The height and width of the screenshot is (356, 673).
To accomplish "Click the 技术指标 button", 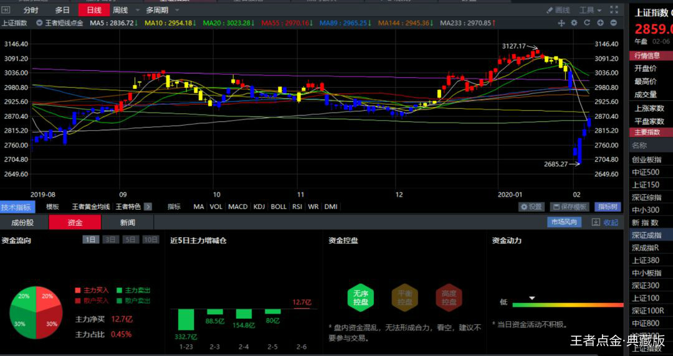I will (x=16, y=207).
